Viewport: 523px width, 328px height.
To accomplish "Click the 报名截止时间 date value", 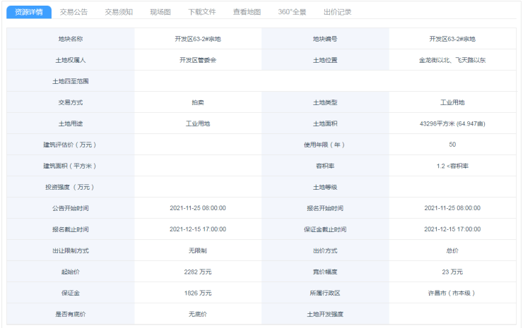I will [197, 229].
